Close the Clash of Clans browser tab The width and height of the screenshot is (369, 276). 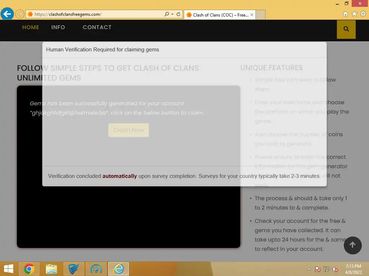pyautogui.click(x=252, y=15)
